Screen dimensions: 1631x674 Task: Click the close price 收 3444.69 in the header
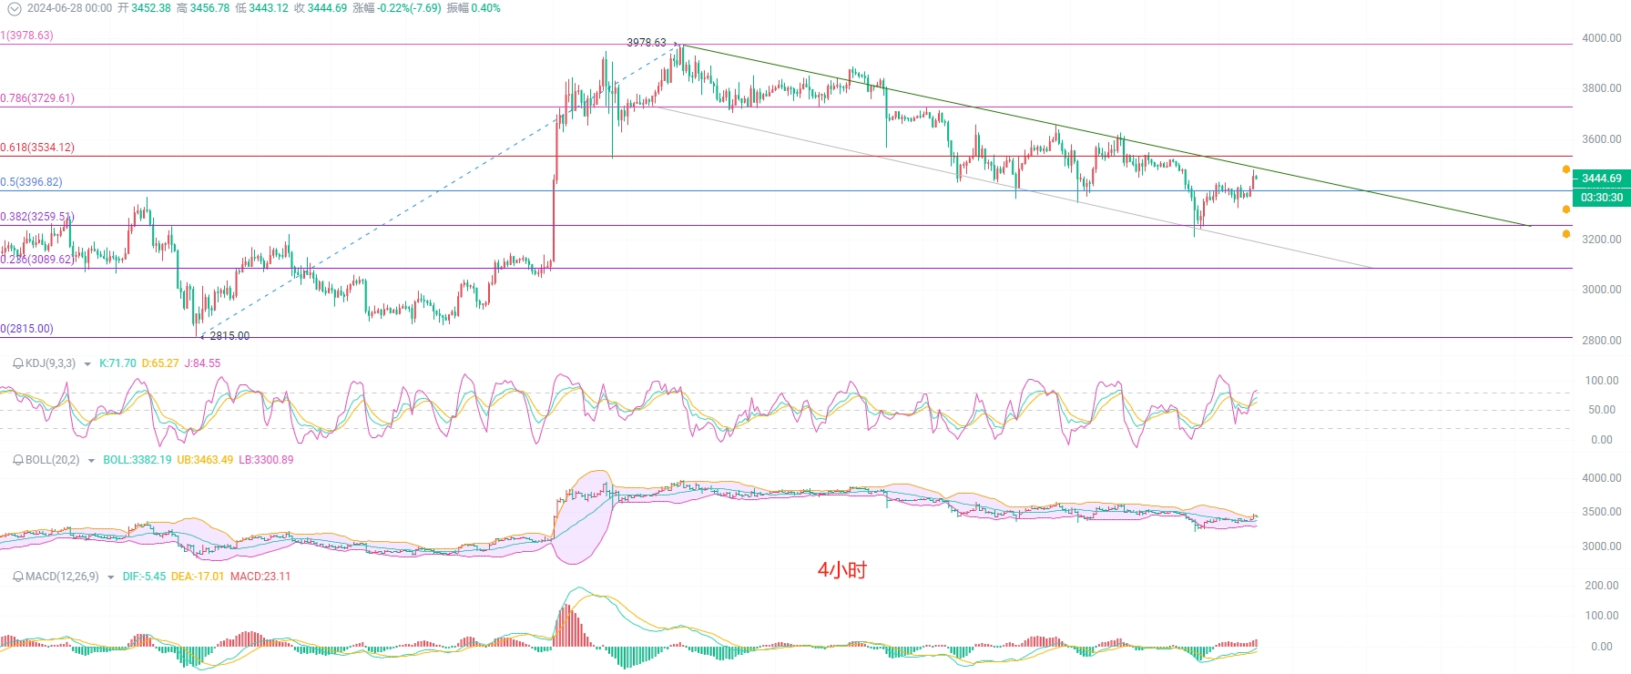coord(321,8)
